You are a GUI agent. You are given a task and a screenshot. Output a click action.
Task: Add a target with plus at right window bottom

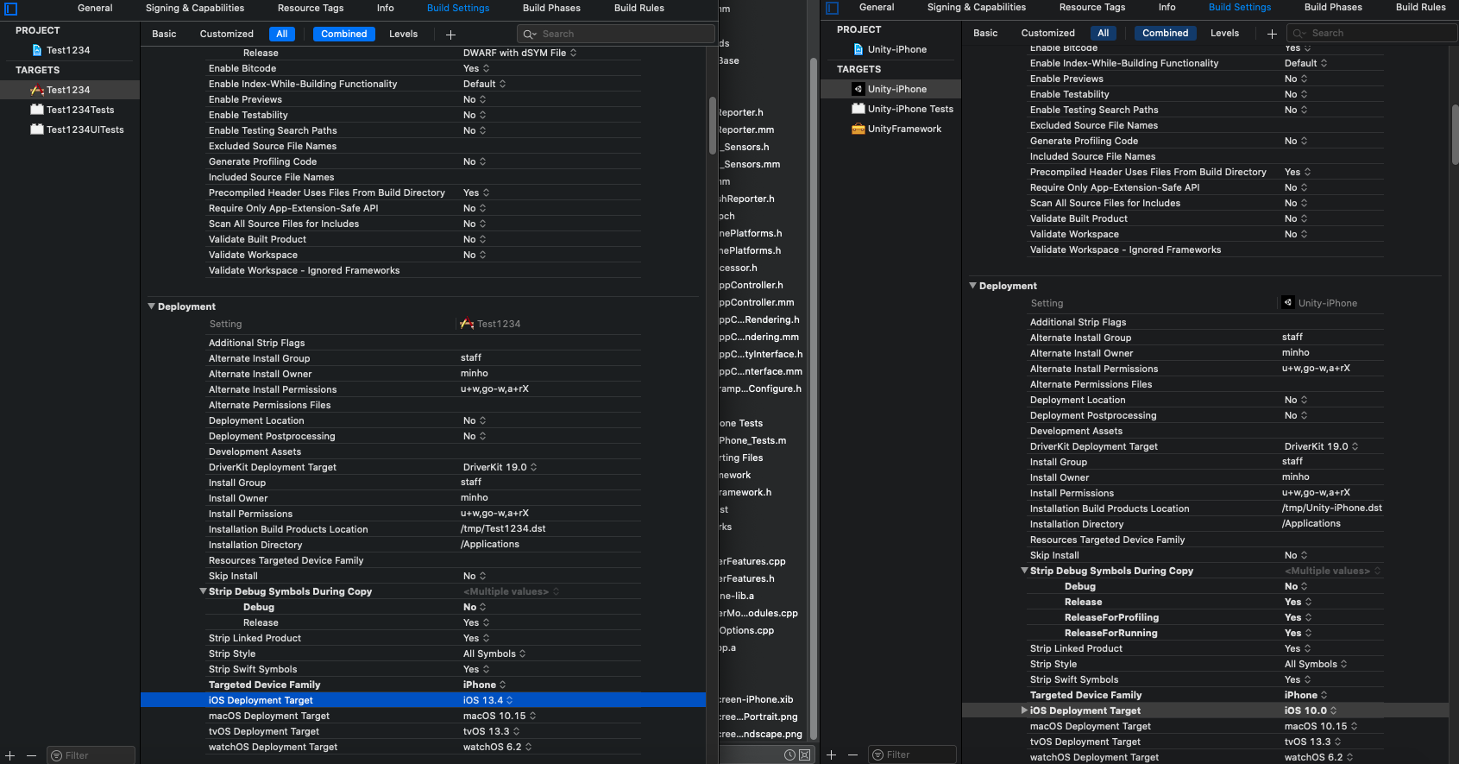(x=832, y=755)
